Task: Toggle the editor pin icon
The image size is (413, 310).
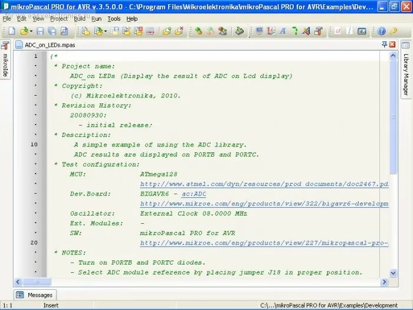Action: click(x=385, y=44)
